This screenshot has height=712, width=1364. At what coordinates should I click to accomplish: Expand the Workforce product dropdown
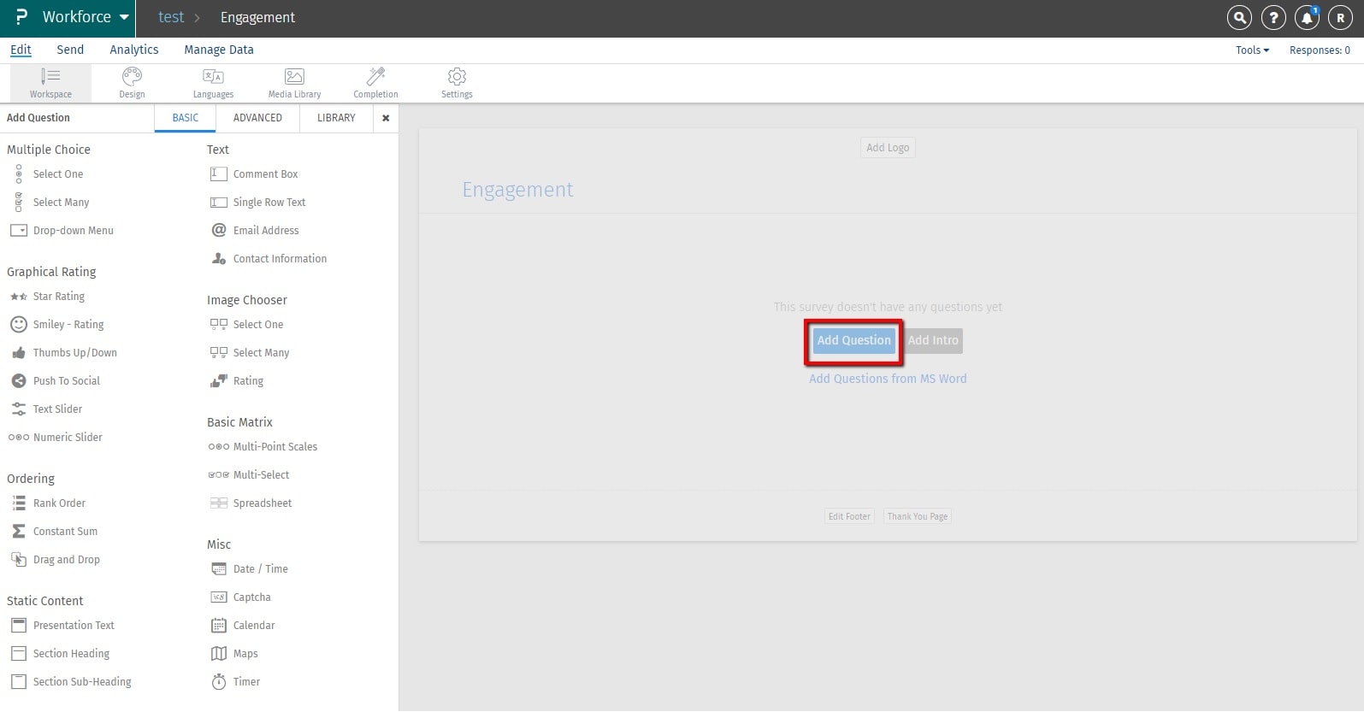pos(86,17)
